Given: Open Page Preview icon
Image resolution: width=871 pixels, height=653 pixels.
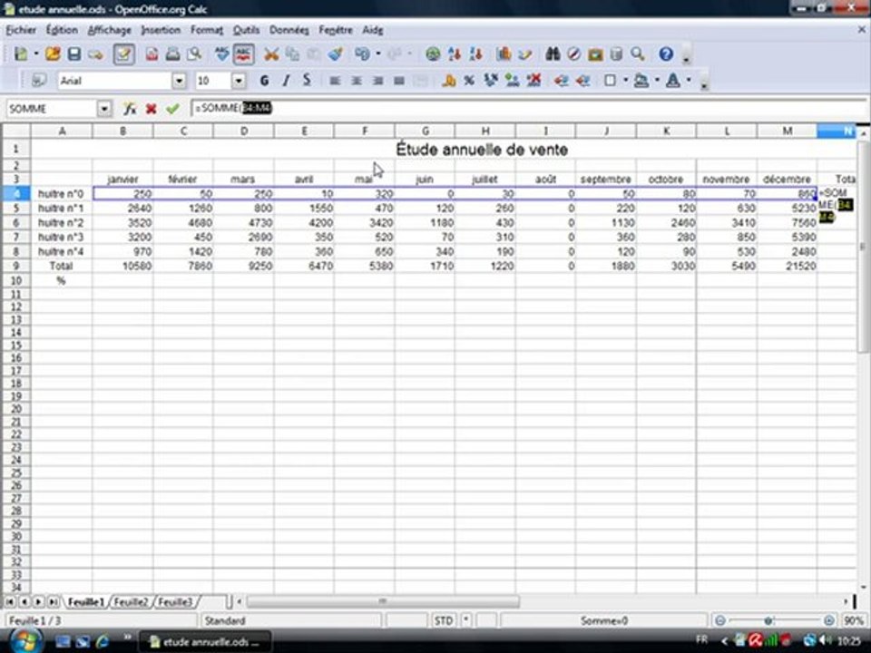Looking at the screenshot, I should pyautogui.click(x=194, y=54).
